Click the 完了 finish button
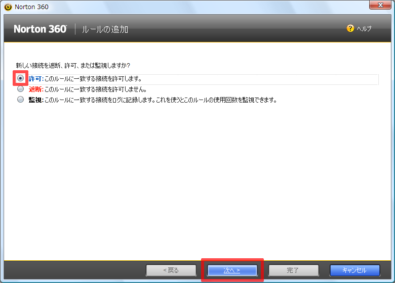Viewport: 395px width, 283px height. coord(293,270)
